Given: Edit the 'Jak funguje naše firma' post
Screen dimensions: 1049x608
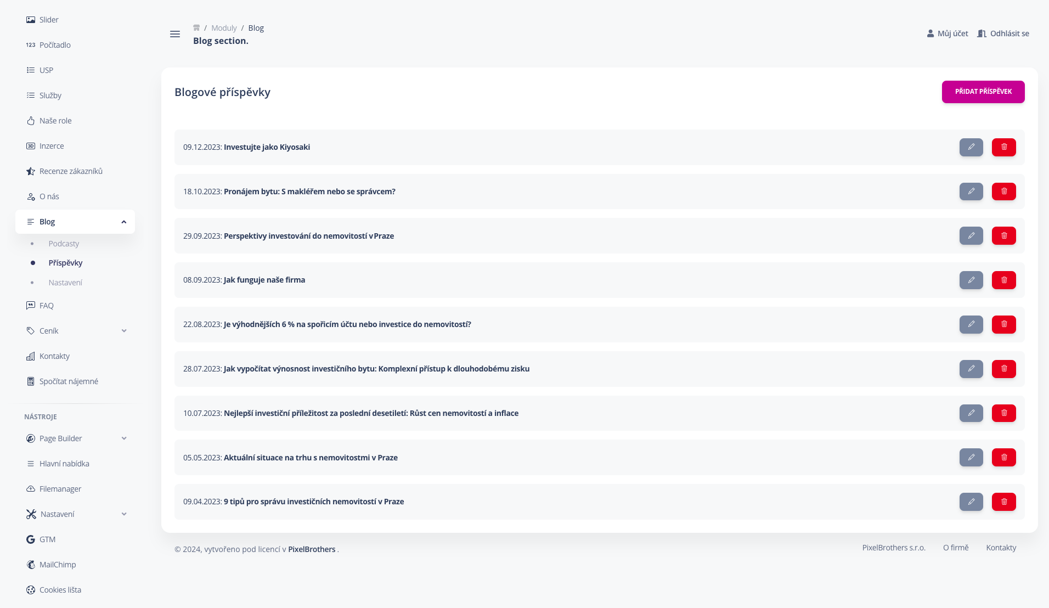Looking at the screenshot, I should click(x=971, y=280).
